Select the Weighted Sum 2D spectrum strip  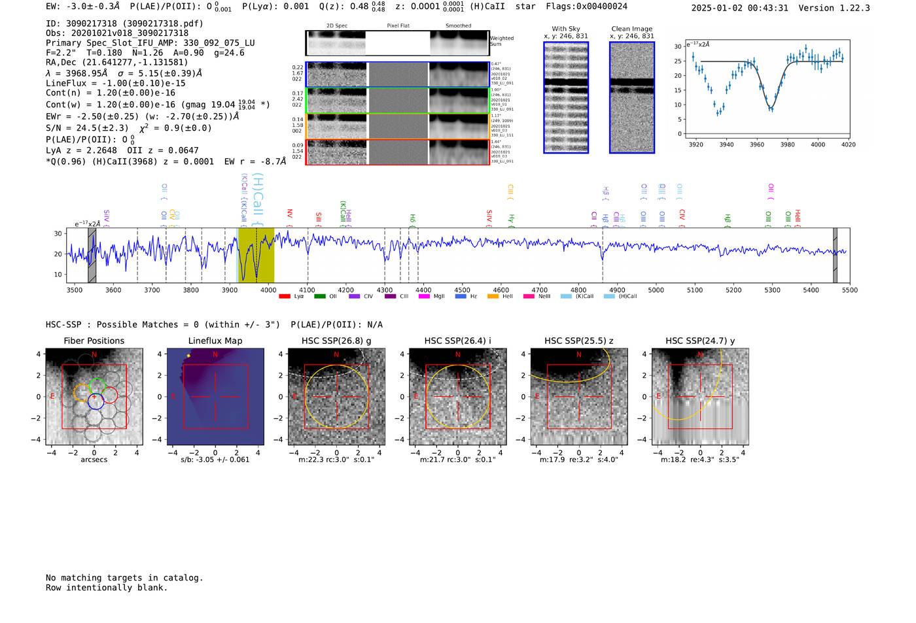click(x=398, y=43)
